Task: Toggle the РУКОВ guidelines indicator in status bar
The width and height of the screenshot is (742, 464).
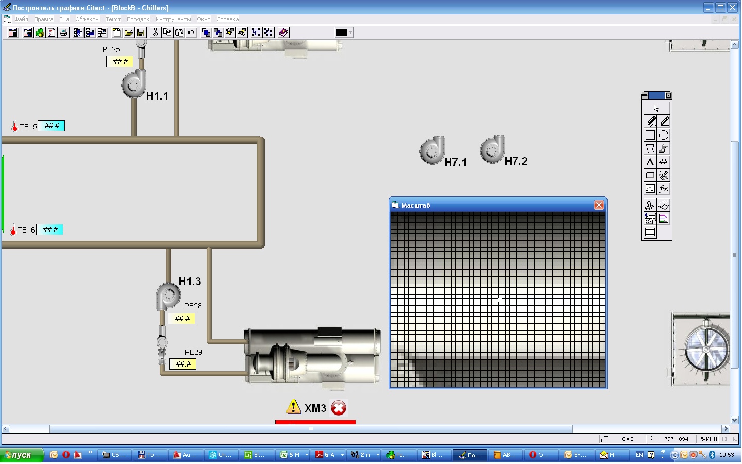Action: coord(707,439)
